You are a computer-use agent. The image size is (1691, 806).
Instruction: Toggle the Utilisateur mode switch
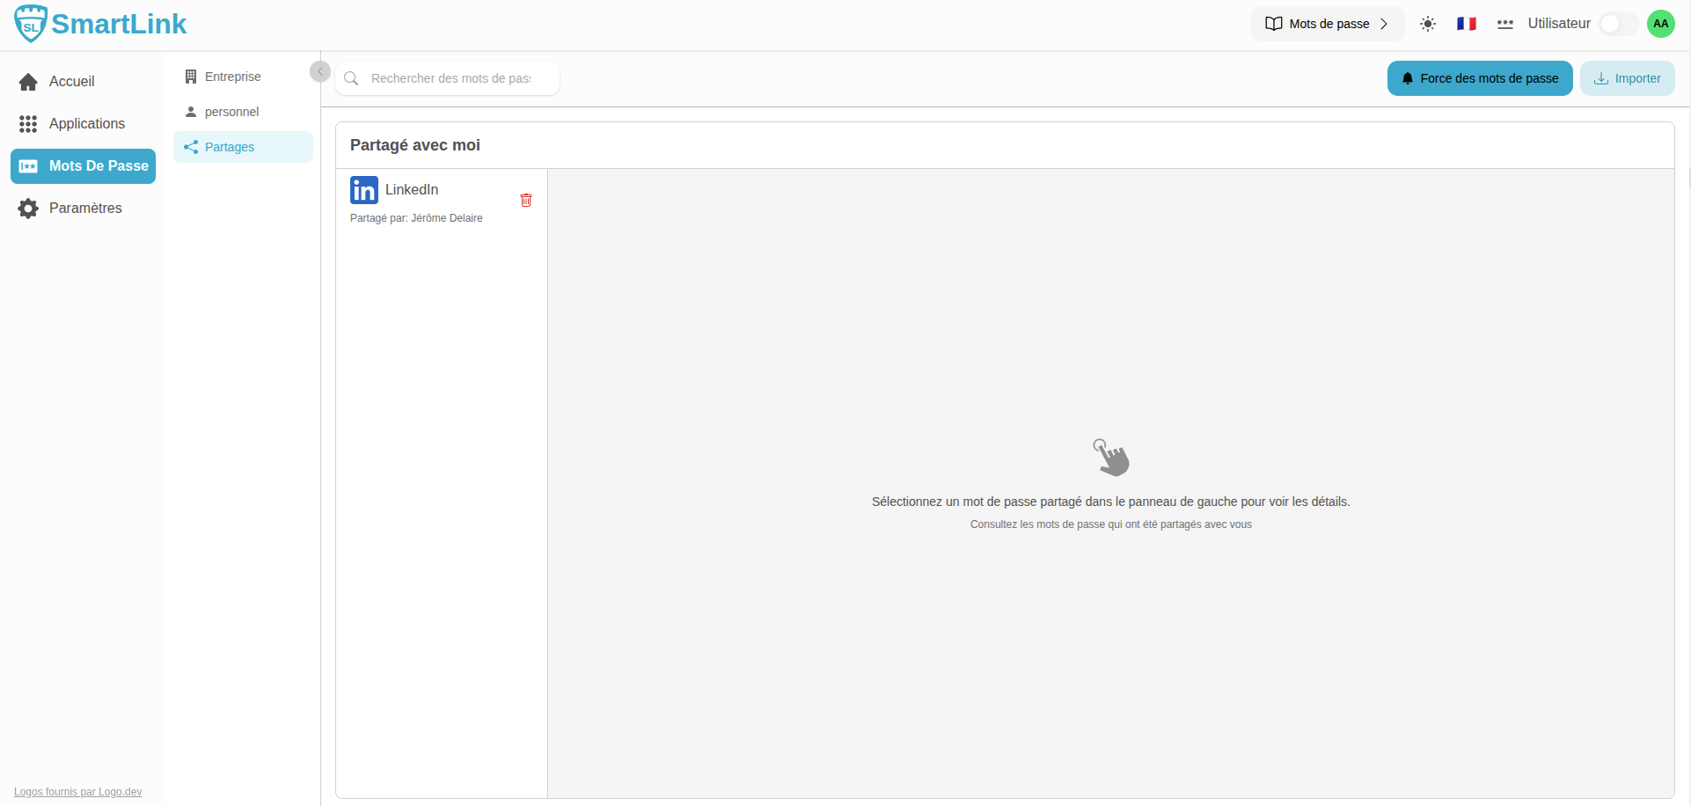point(1617,24)
